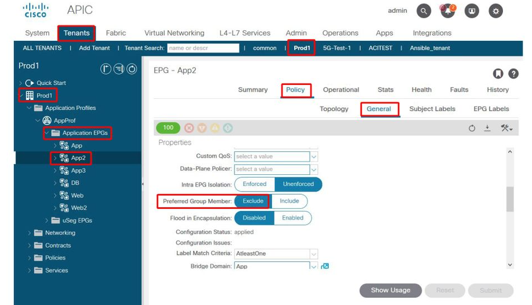Image resolution: width=532 pixels, height=305 pixels.
Task: Click the Prod1 tenant grid icon
Action: [30, 96]
